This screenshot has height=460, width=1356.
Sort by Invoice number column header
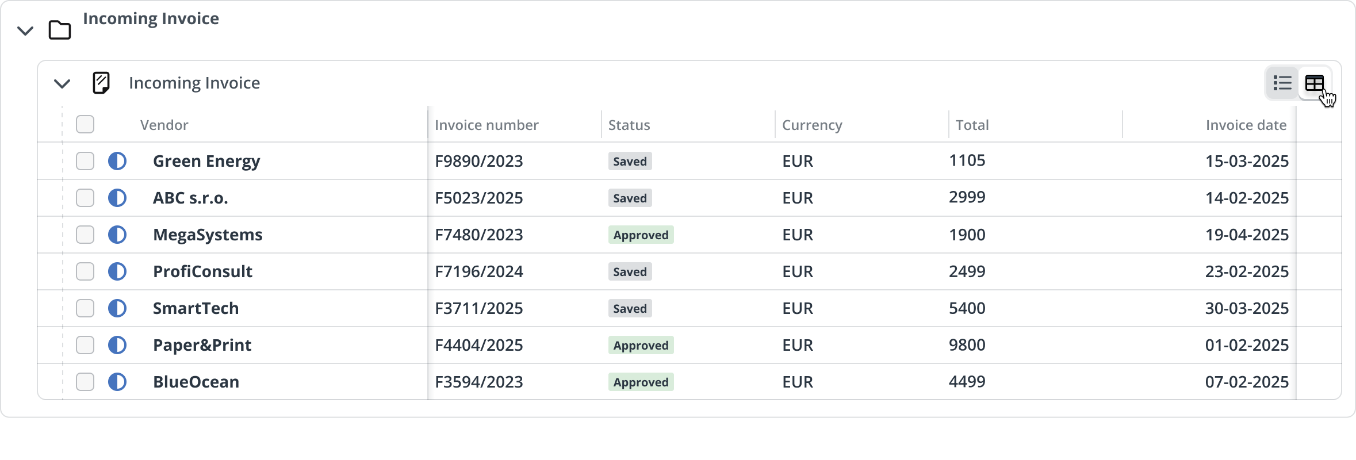[x=487, y=125]
